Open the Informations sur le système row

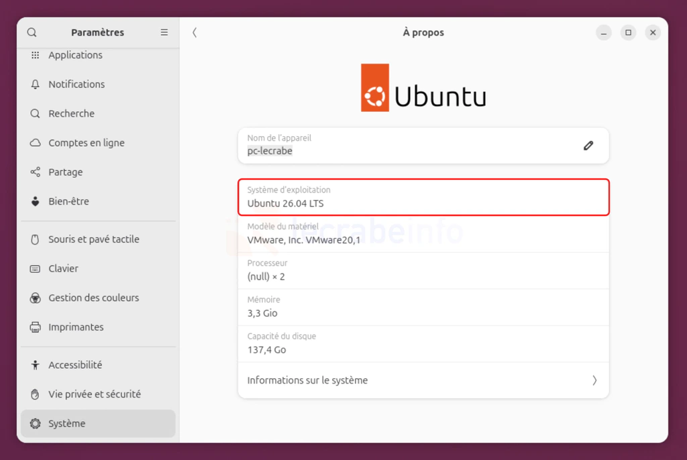(423, 380)
